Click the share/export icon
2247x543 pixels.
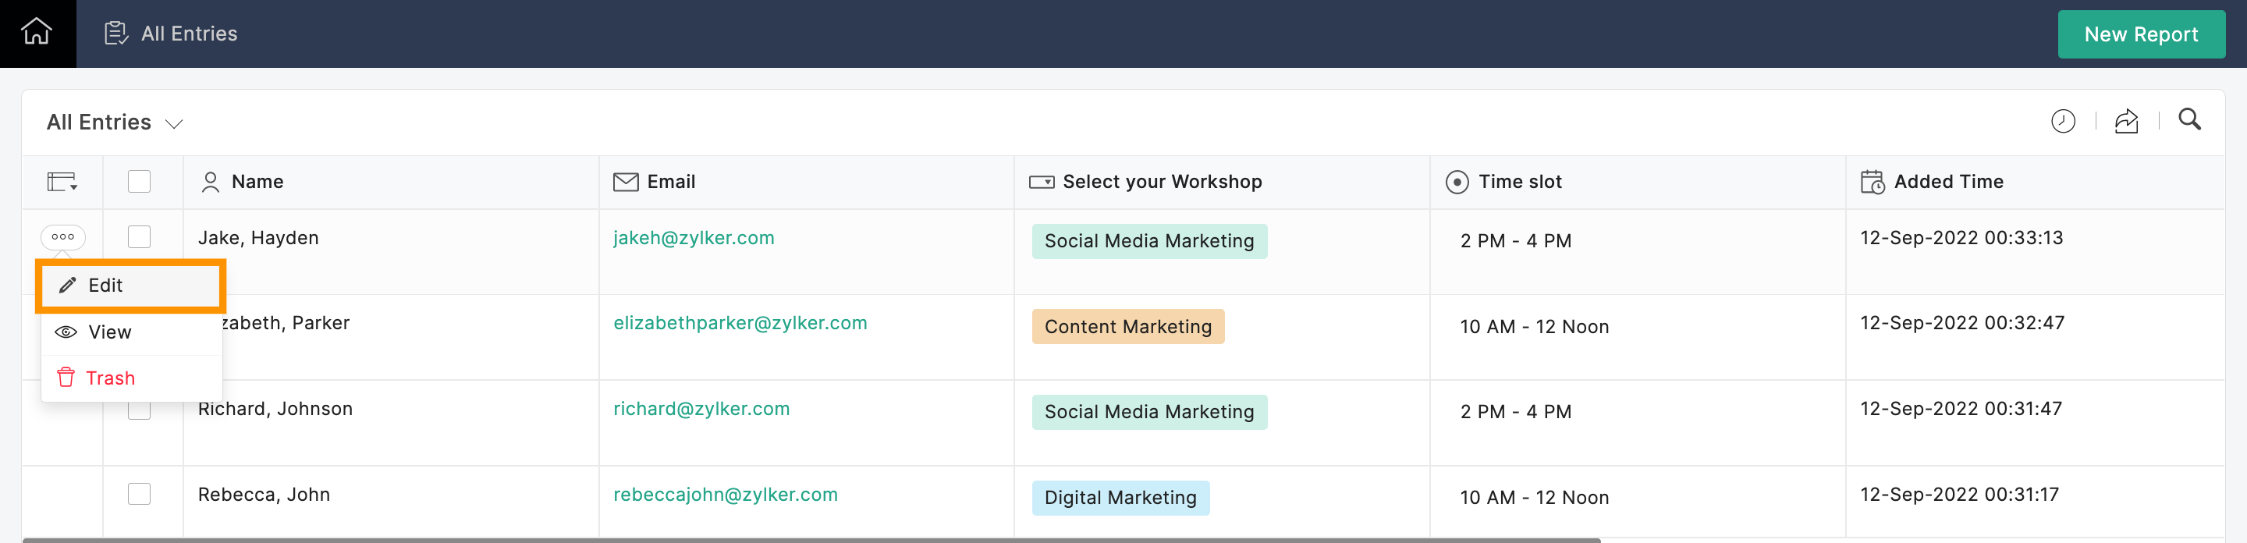[x=2126, y=121]
